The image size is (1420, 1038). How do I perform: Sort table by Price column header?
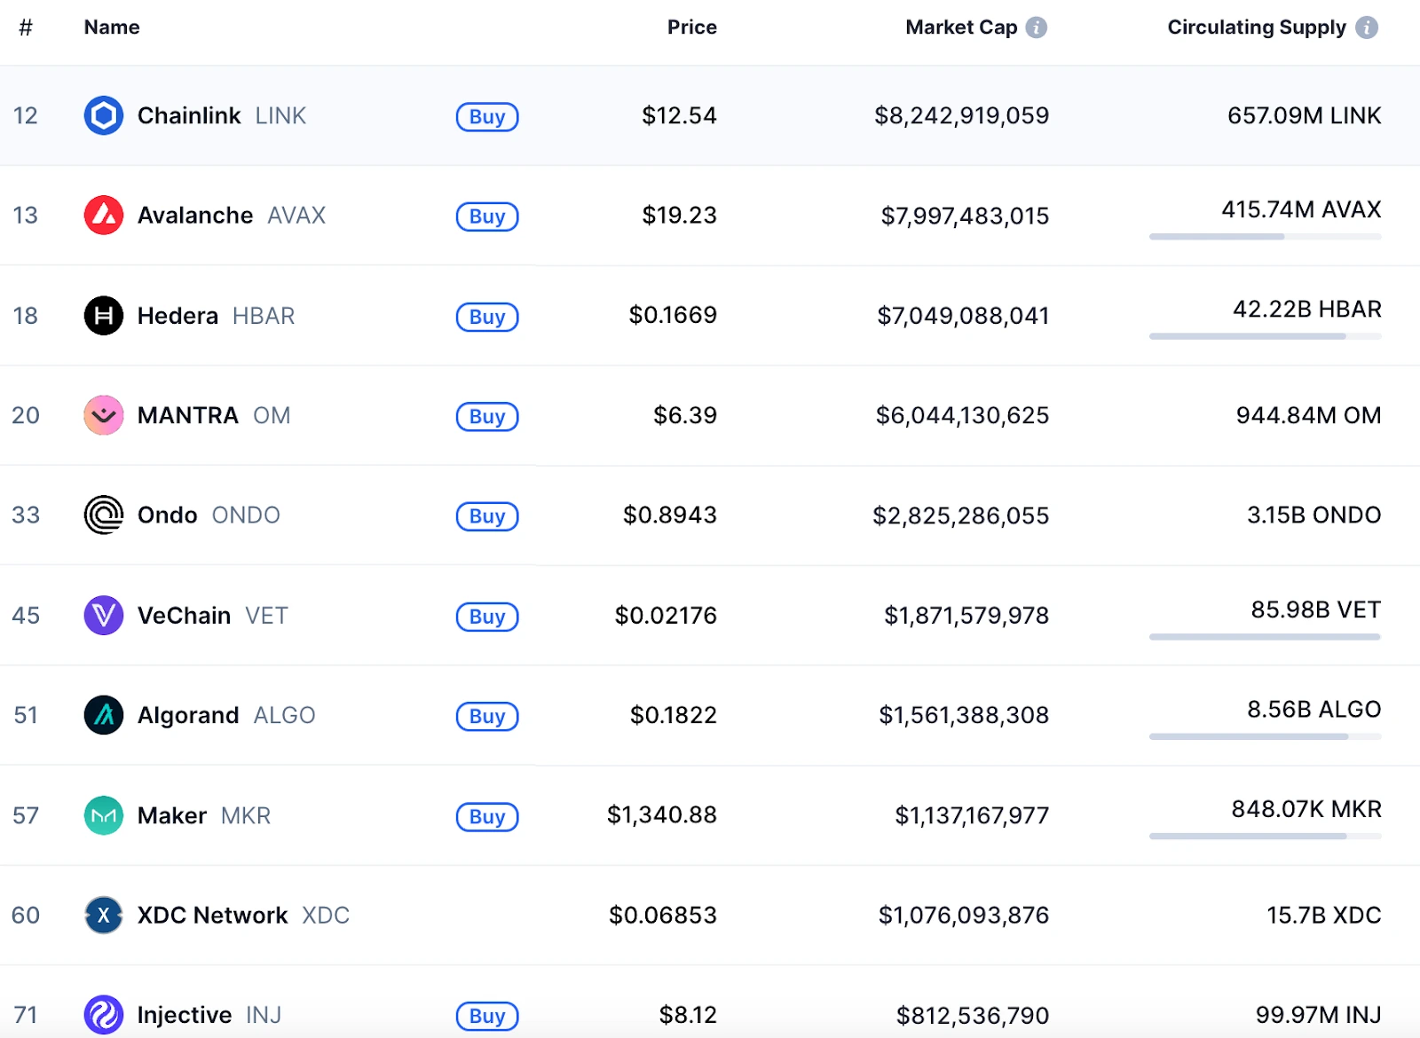coord(692,28)
